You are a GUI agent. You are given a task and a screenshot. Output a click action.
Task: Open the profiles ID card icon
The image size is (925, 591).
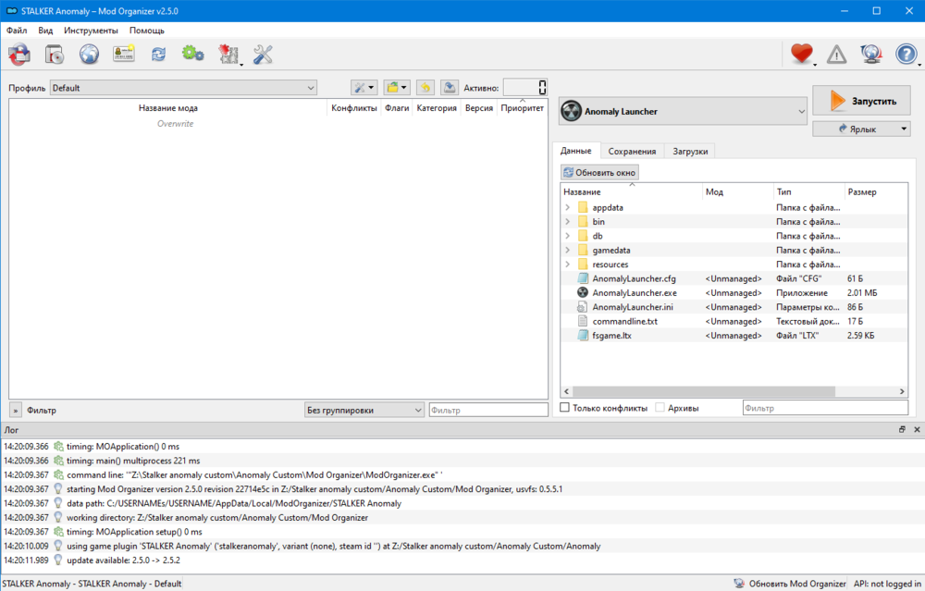coord(124,54)
